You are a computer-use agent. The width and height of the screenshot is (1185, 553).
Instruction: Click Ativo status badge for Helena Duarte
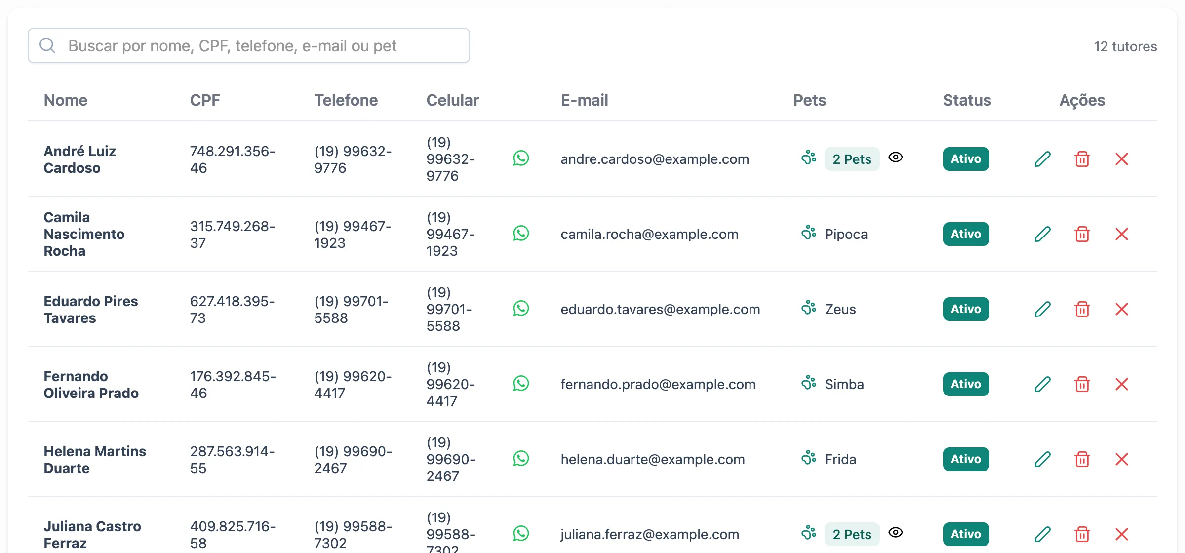click(966, 459)
